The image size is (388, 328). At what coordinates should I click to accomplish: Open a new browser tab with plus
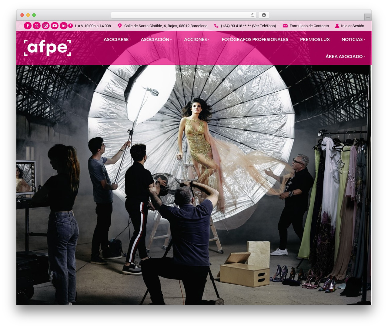pos(368,17)
